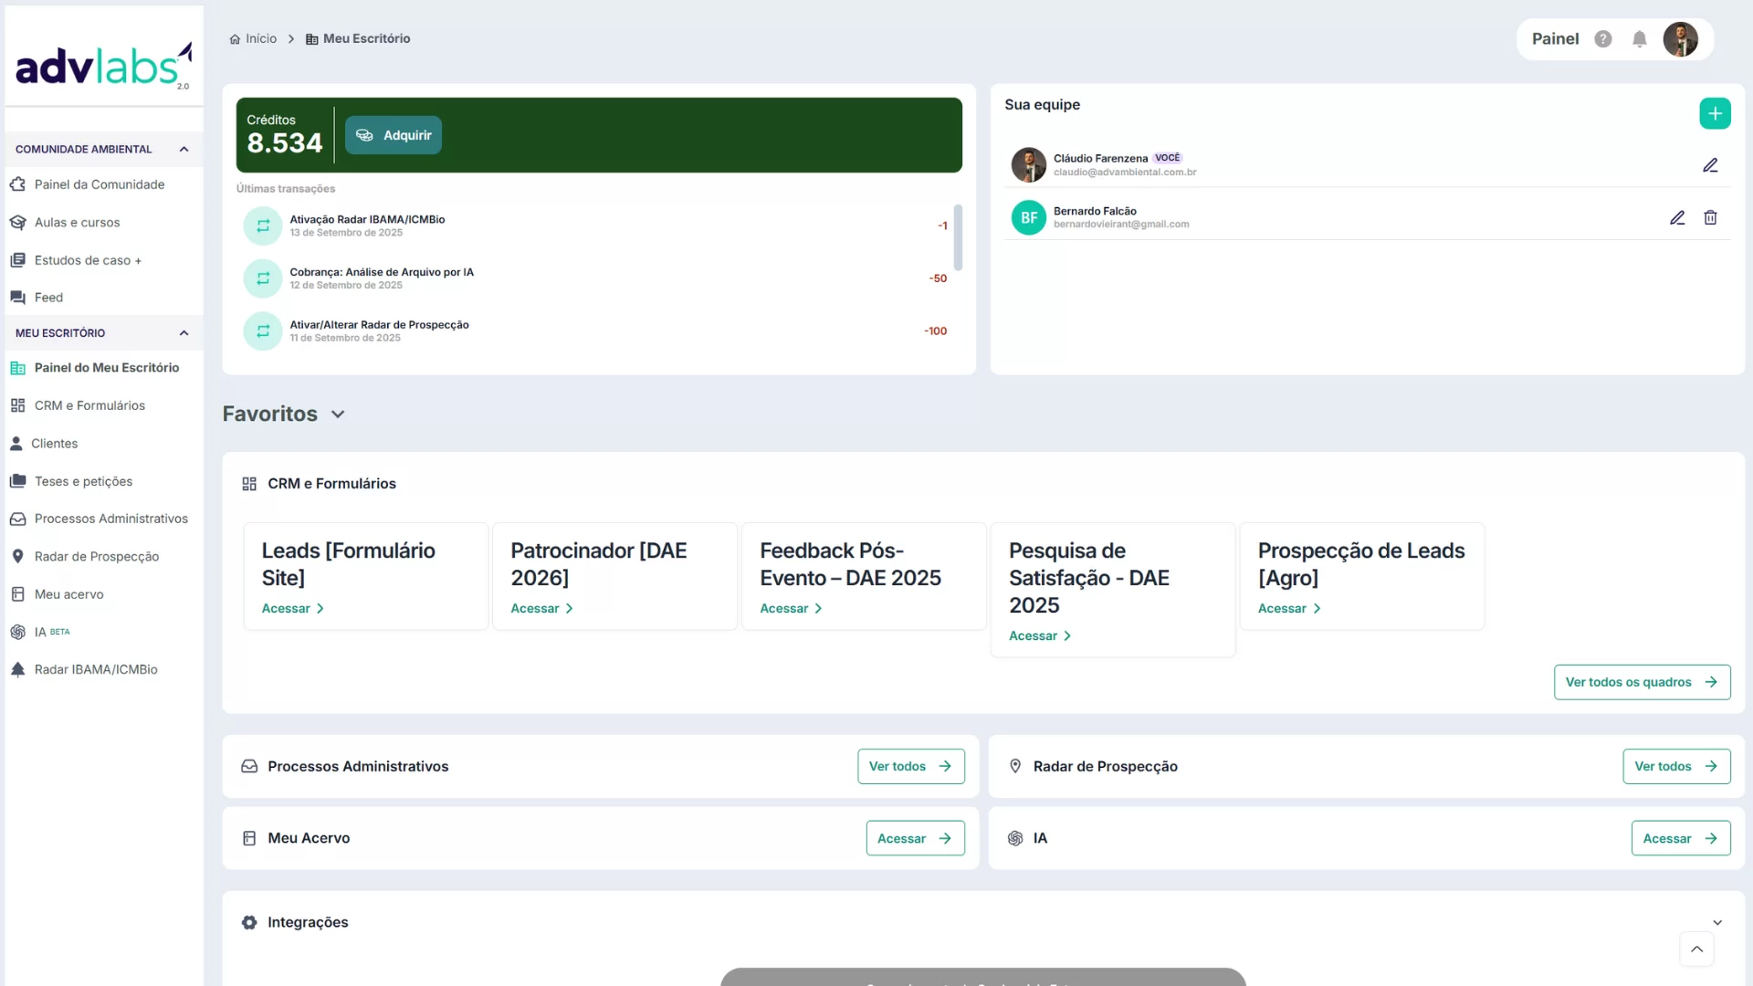Open the help question mark icon
Image resolution: width=1753 pixels, height=986 pixels.
pos(1602,39)
